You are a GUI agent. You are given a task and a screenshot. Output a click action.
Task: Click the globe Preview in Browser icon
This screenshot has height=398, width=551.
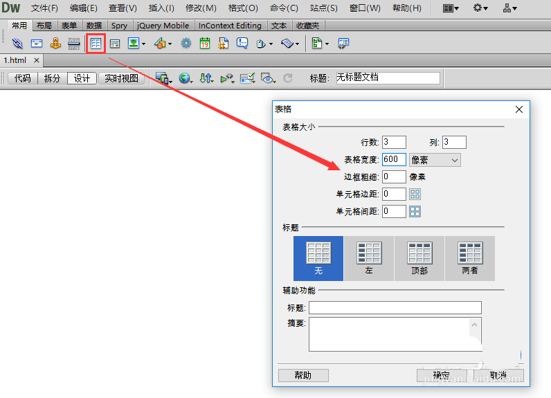[186, 78]
